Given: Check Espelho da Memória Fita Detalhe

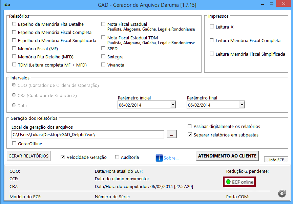Looking at the screenshot, I should pyautogui.click(x=14, y=24).
